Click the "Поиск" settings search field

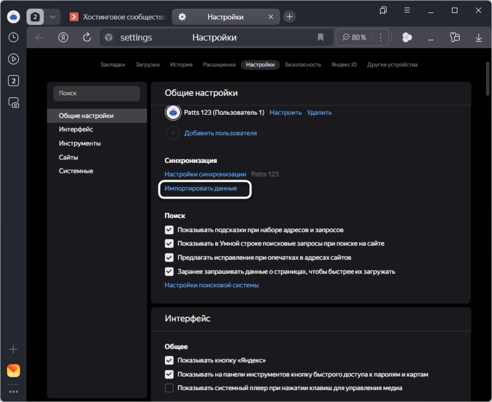click(x=96, y=94)
